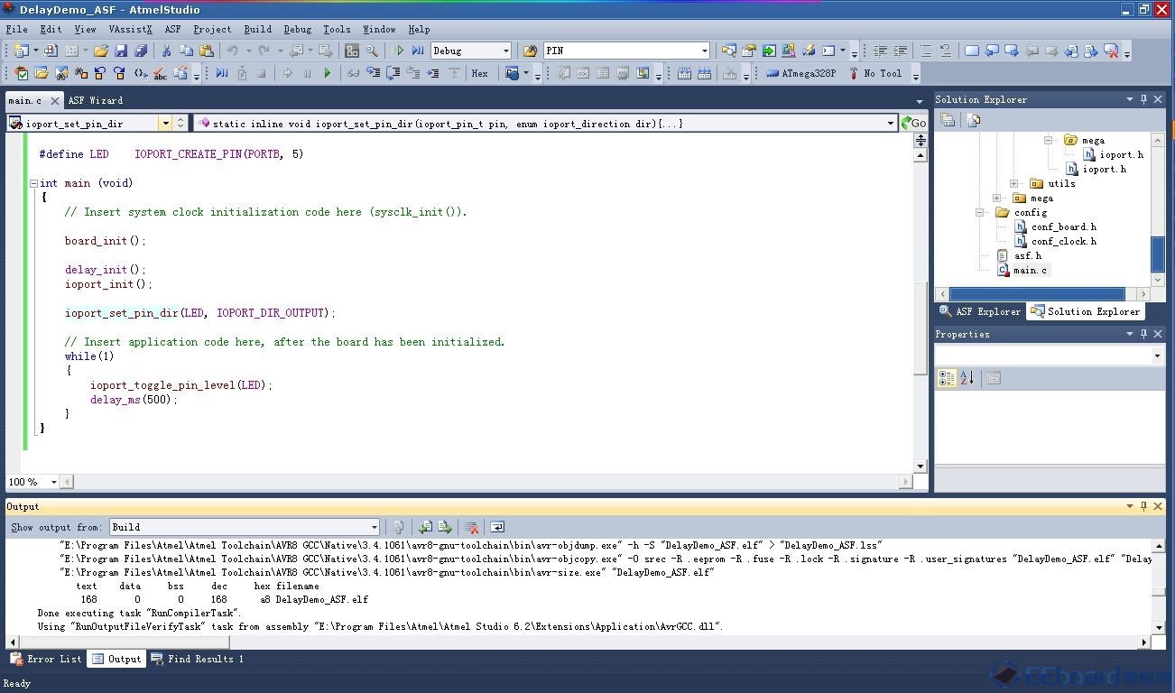Open the Debug menu

(x=297, y=29)
